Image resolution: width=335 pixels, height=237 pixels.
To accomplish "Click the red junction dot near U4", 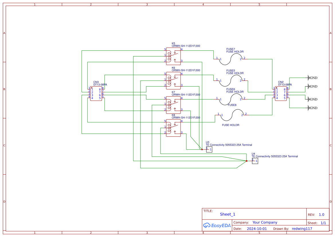I will (x=246, y=161).
